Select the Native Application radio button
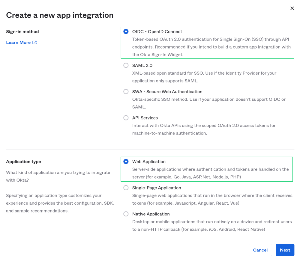The height and width of the screenshot is (261, 300). 126,214
